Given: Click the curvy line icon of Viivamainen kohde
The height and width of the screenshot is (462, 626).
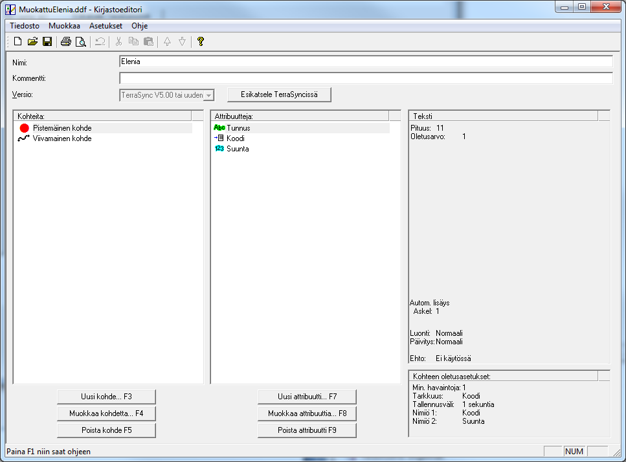Looking at the screenshot, I should [x=23, y=138].
